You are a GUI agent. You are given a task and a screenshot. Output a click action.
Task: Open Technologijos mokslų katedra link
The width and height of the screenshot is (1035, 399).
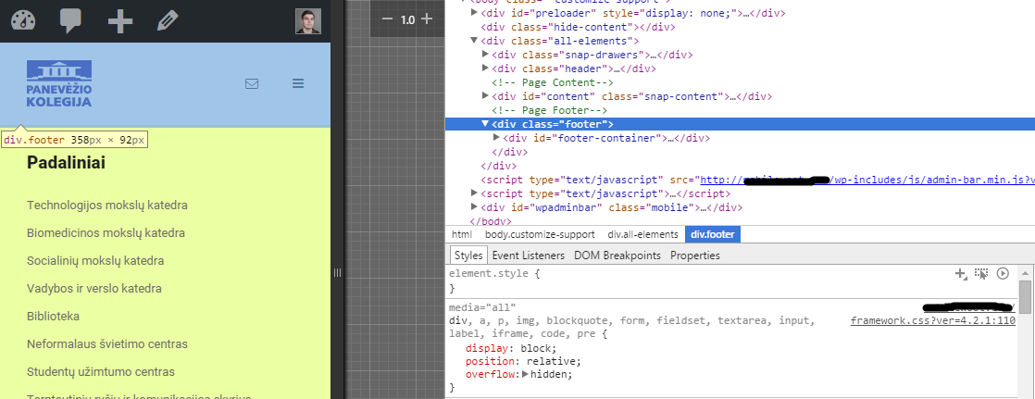(107, 206)
